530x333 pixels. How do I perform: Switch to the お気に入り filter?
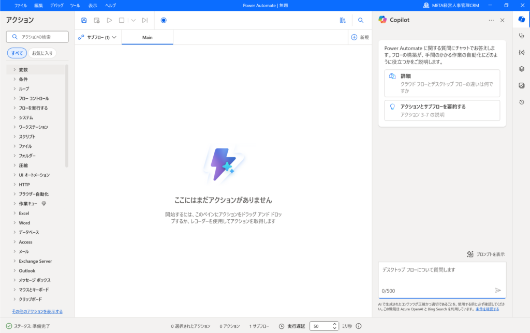tap(42, 53)
